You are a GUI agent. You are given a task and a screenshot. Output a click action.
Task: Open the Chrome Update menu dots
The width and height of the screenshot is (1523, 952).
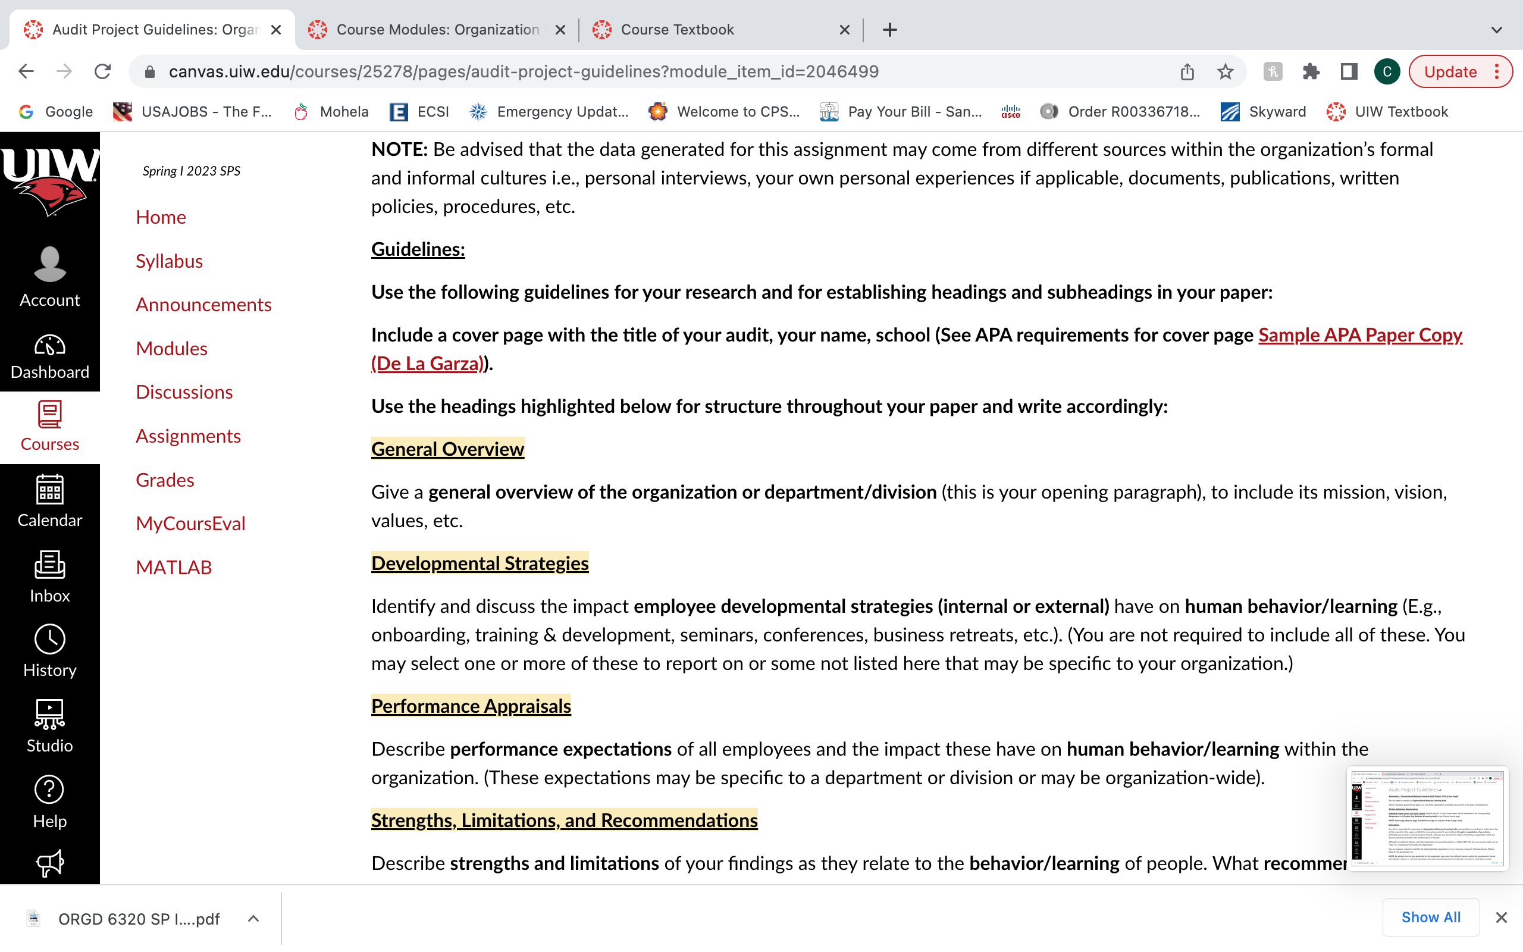(1497, 72)
